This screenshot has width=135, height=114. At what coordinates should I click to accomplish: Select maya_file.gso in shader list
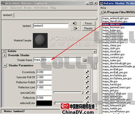click(x=110, y=81)
